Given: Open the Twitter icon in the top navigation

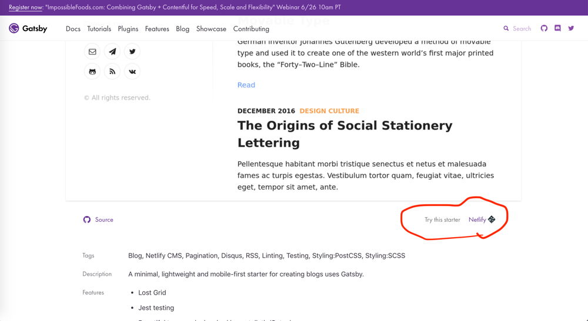Looking at the screenshot, I should point(571,28).
